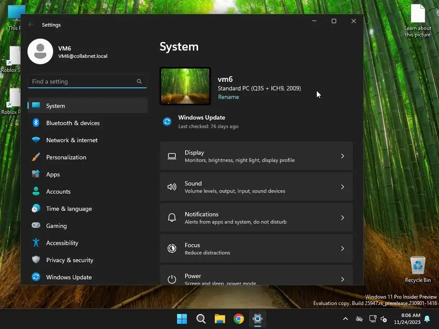Click the Bluetooth icon in sidebar
439x329 pixels.
36,123
